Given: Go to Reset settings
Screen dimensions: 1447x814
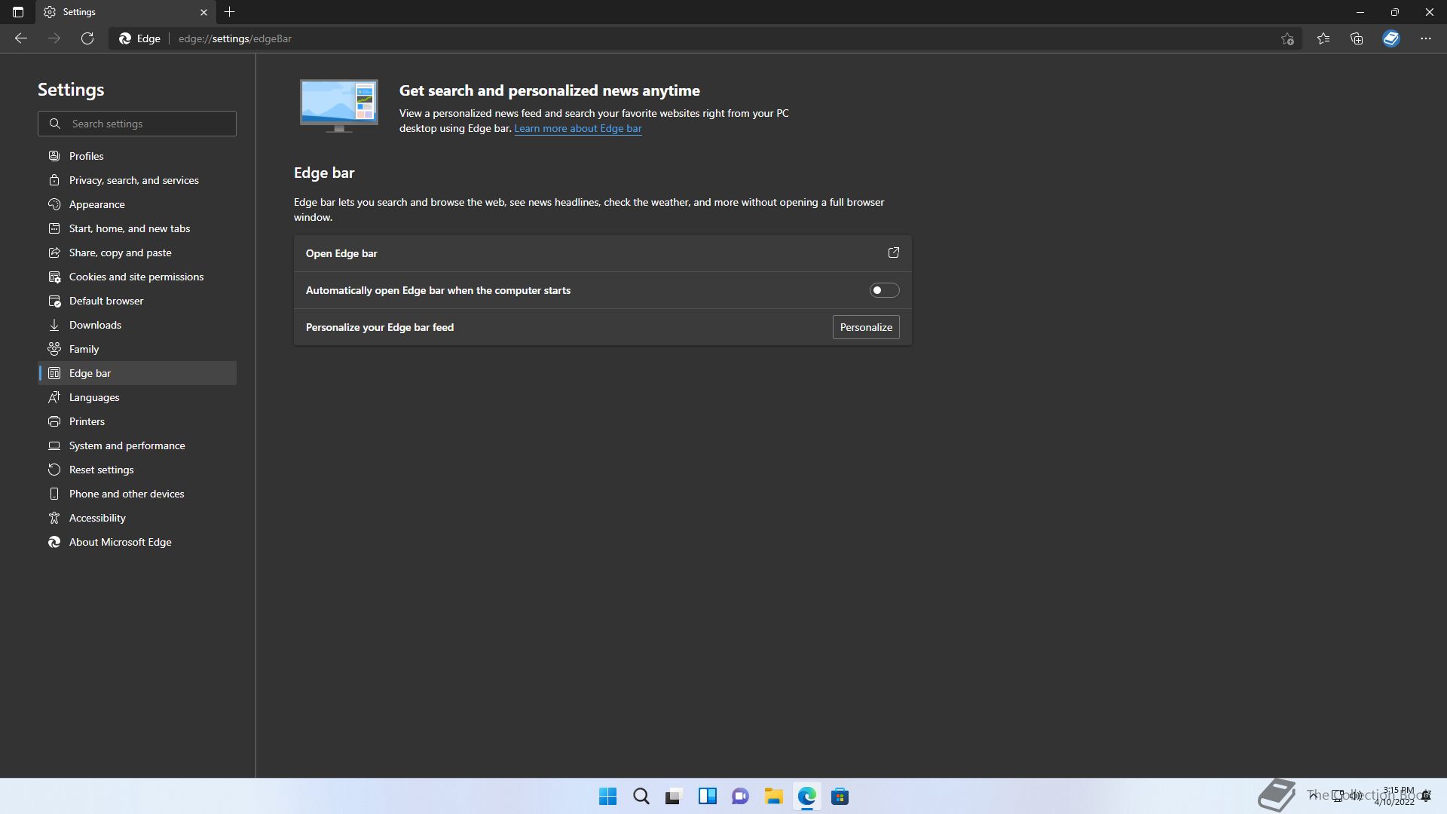Looking at the screenshot, I should (x=137, y=470).
